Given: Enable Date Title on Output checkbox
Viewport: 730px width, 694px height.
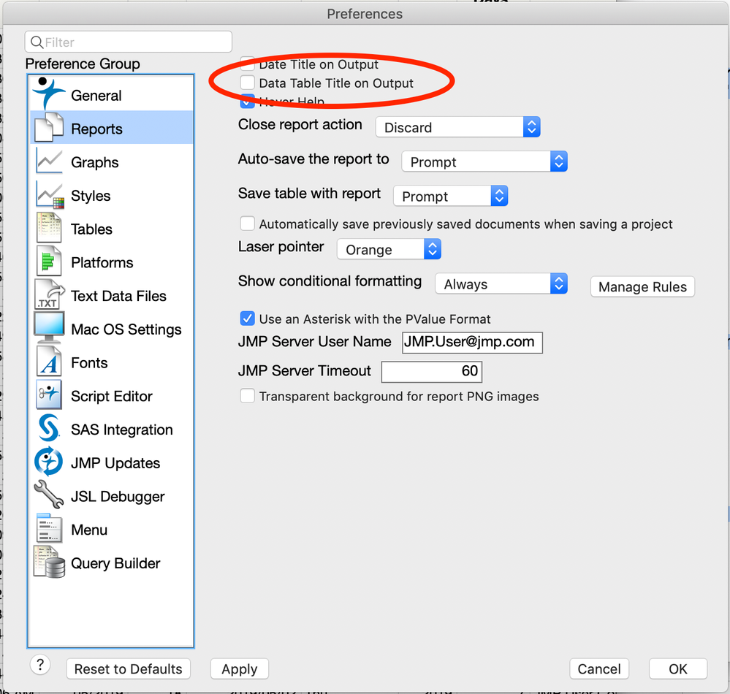Looking at the screenshot, I should coord(247,64).
